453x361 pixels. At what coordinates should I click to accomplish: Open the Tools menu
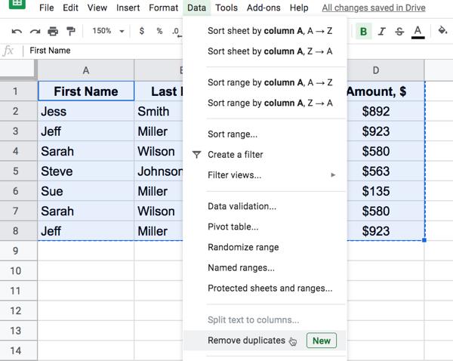tap(226, 8)
